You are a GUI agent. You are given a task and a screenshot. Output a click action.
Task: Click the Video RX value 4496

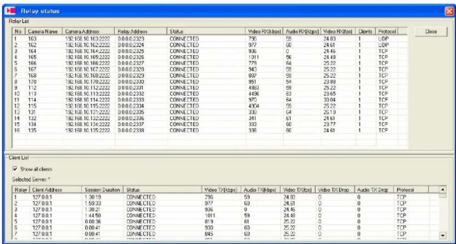[253, 93]
